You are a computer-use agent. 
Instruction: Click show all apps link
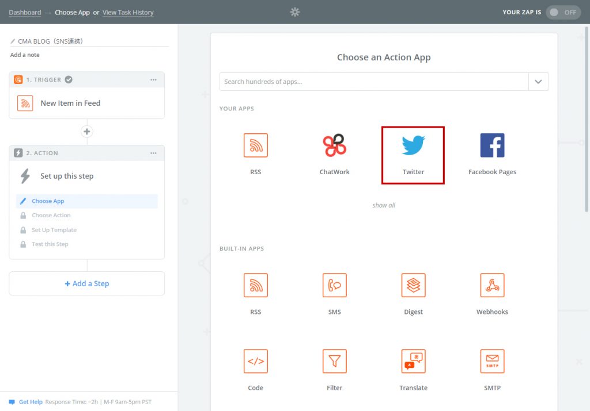[384, 205]
